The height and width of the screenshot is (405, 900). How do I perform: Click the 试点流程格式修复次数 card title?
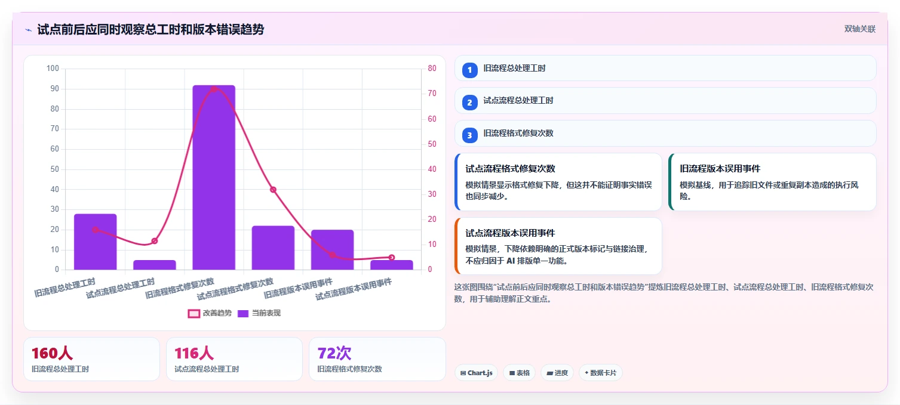coord(511,169)
